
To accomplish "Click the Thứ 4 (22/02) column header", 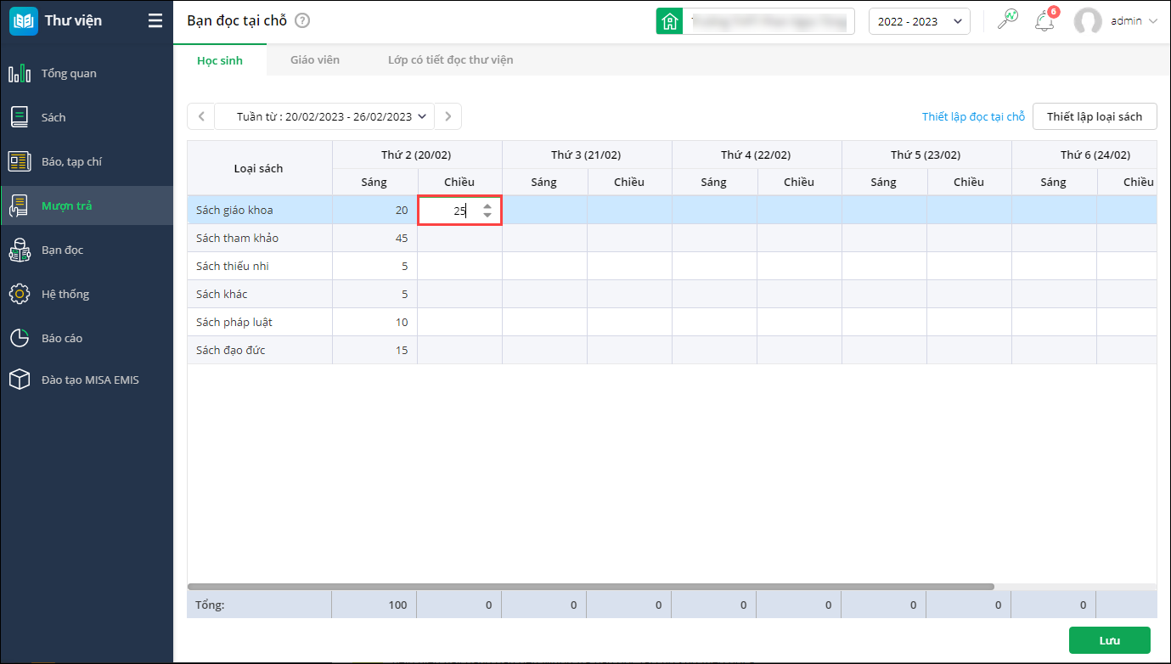I will (757, 155).
